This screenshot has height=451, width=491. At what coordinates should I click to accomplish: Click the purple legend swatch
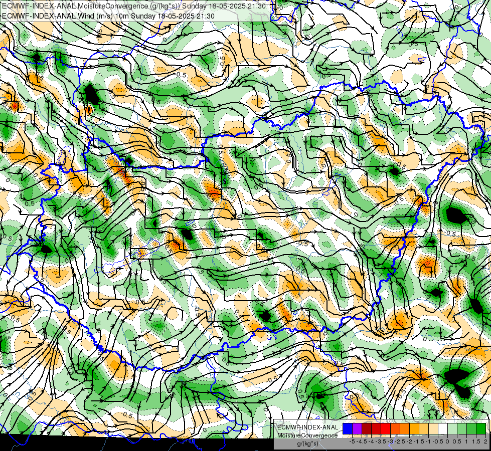point(357,429)
